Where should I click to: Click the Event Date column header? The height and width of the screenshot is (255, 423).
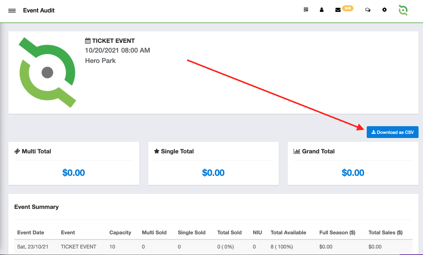31,233
